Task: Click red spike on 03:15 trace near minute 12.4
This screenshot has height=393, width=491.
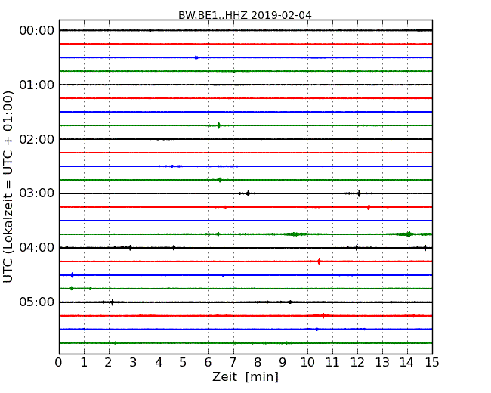Action: [x=369, y=207]
